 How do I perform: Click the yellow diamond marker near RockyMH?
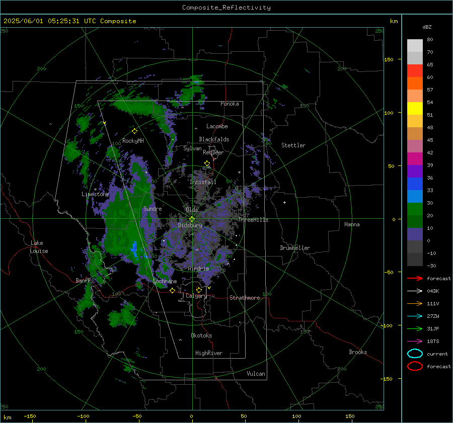coord(134,131)
